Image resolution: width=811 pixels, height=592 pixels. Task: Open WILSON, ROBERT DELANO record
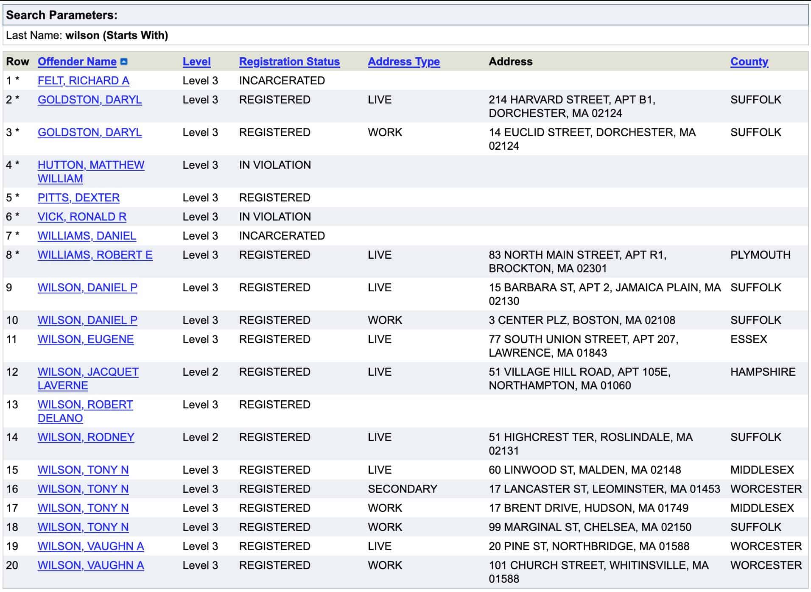(85, 405)
